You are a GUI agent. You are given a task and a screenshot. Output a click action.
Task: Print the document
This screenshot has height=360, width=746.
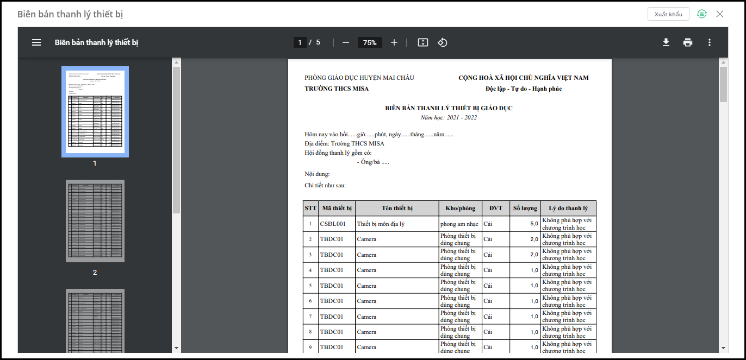tap(688, 42)
